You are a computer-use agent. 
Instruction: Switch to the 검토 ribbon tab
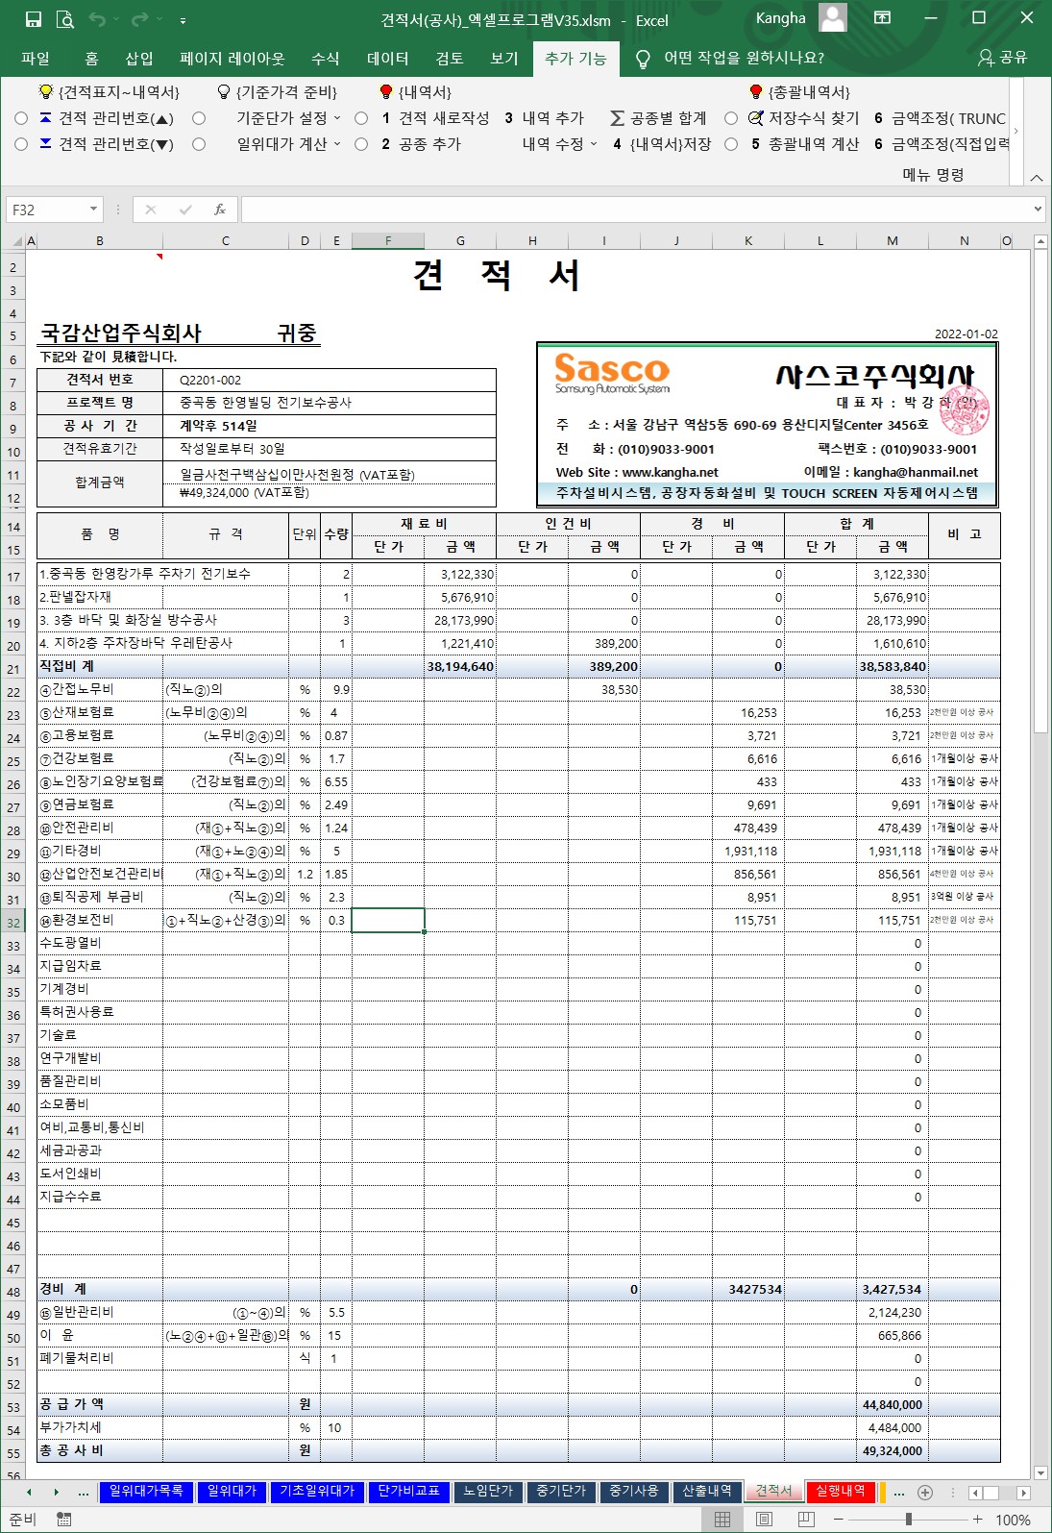pyautogui.click(x=450, y=59)
